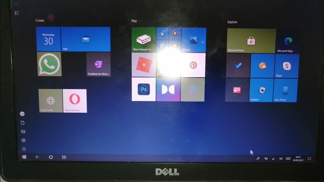324x182 pixels.
Task: Launch the WhatsApp tile
Action: [x=49, y=64]
